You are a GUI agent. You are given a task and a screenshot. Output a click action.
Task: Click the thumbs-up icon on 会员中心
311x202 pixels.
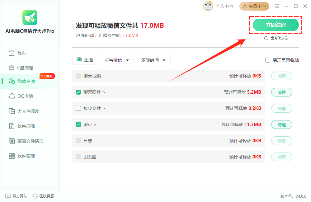tap(245, 6)
